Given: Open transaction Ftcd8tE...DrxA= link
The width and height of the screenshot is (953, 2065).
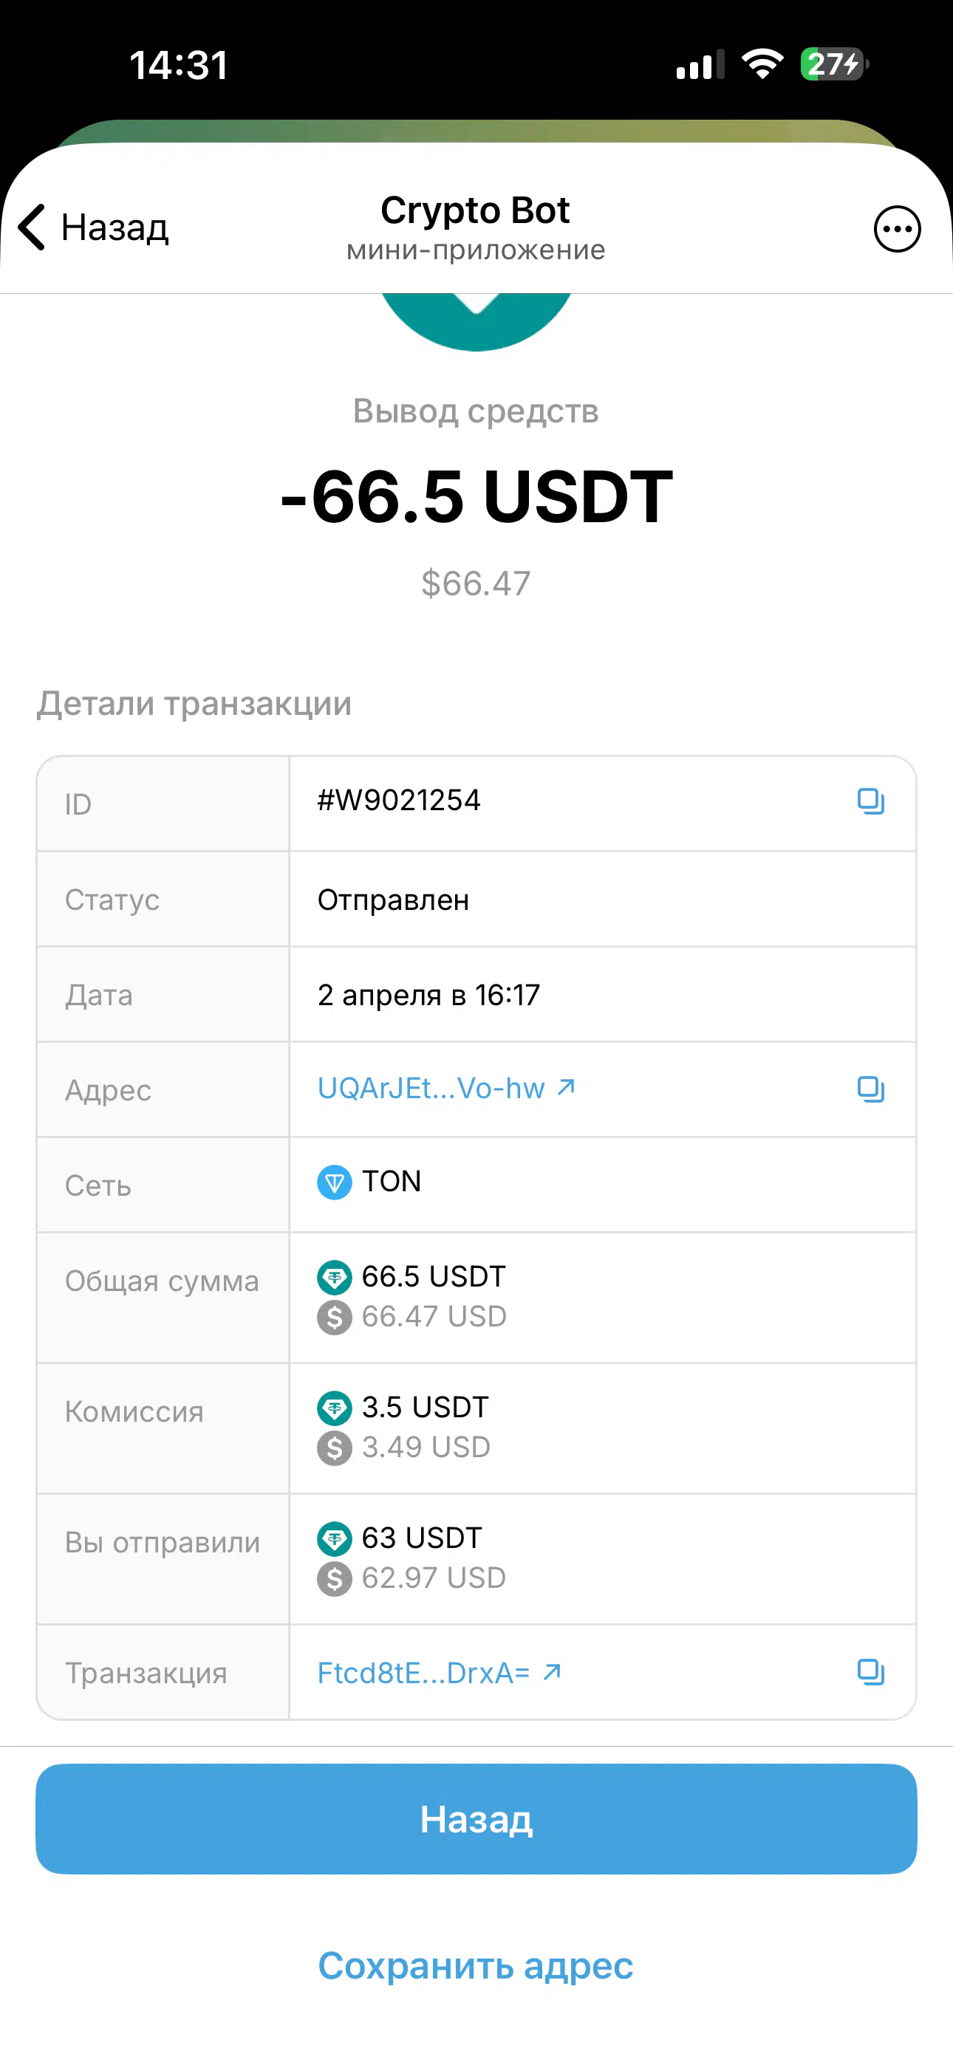Looking at the screenshot, I should (x=439, y=1672).
